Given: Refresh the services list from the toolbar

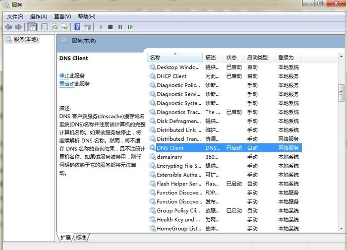Looking at the screenshot, I should point(55,27).
